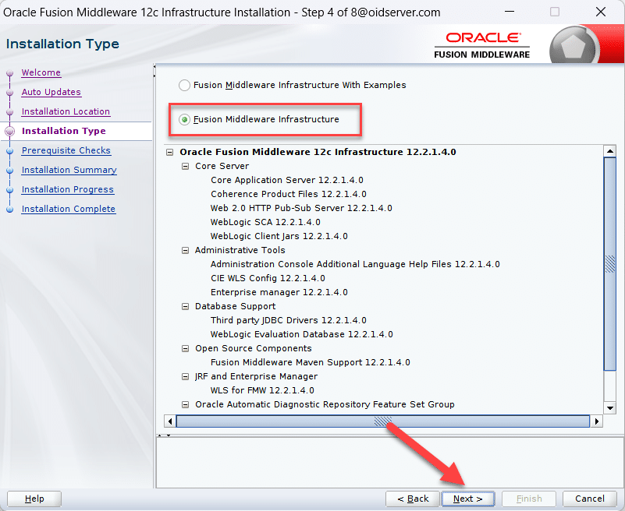Click the Next button
The height and width of the screenshot is (511, 625).
[467, 499]
